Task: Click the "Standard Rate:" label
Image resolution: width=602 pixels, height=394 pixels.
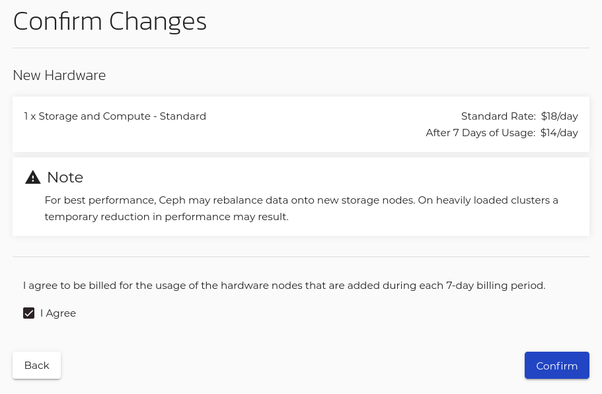Action: [498, 116]
